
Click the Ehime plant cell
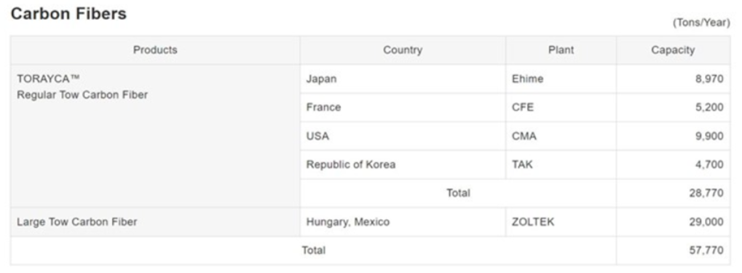coord(561,79)
